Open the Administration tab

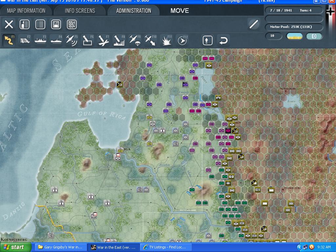(134, 10)
